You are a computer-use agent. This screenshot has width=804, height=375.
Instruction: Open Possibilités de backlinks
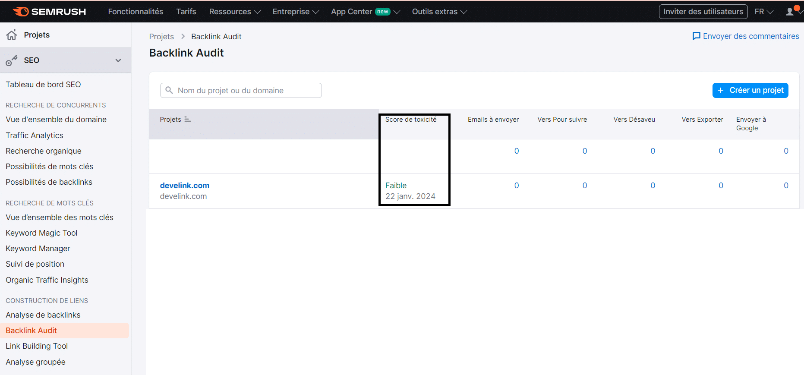point(49,182)
